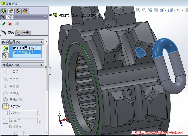Click the mate entities selection icon
Viewport: 188px width, 136px height.
click(5, 48)
